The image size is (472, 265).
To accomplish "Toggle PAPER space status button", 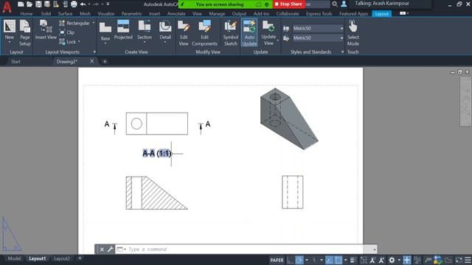I will tap(277, 260).
